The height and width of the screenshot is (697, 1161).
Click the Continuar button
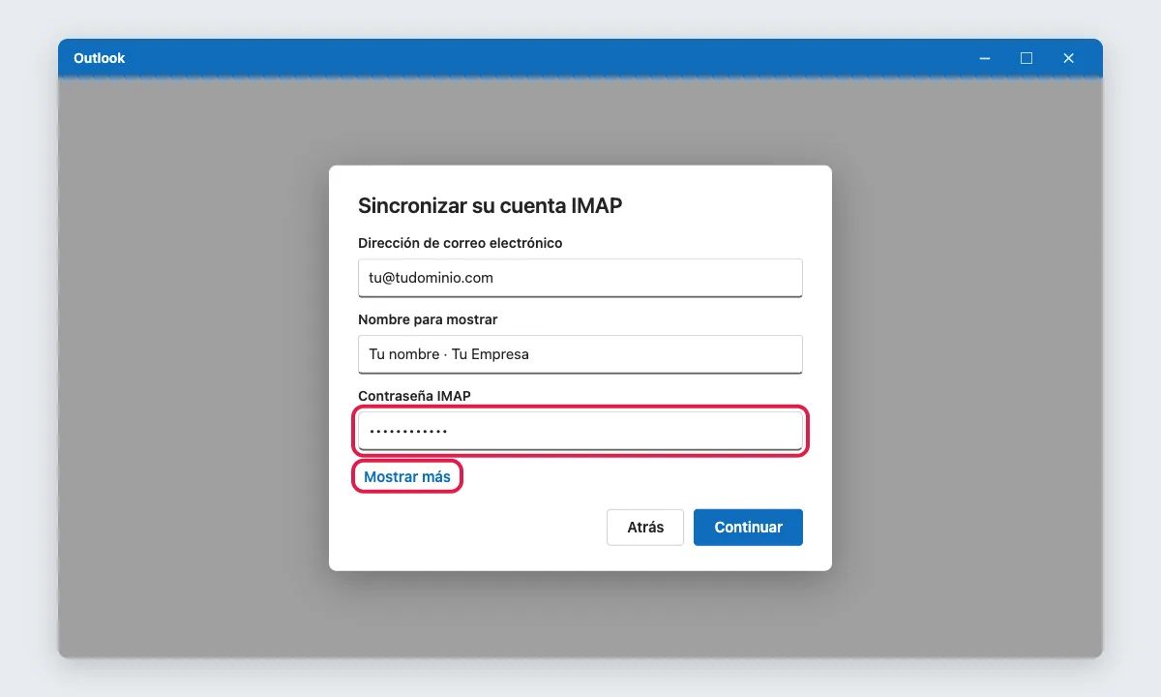(748, 528)
